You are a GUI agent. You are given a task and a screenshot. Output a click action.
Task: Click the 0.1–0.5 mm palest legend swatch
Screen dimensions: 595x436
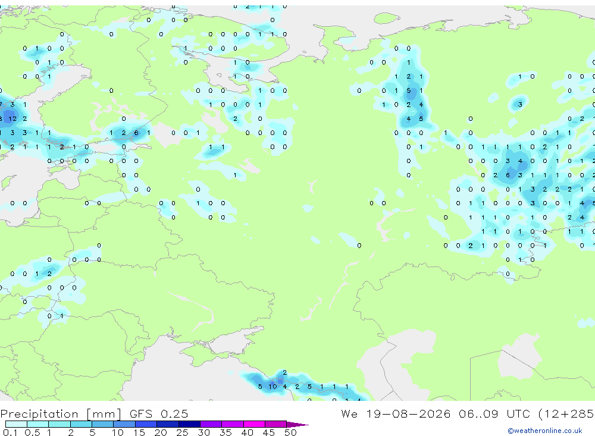[16, 424]
